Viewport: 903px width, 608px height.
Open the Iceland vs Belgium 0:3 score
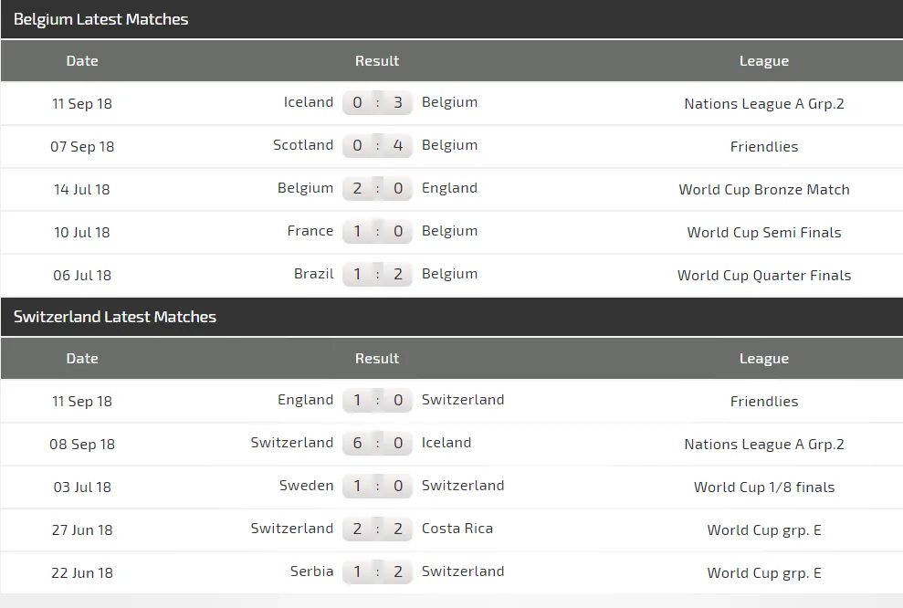click(377, 102)
